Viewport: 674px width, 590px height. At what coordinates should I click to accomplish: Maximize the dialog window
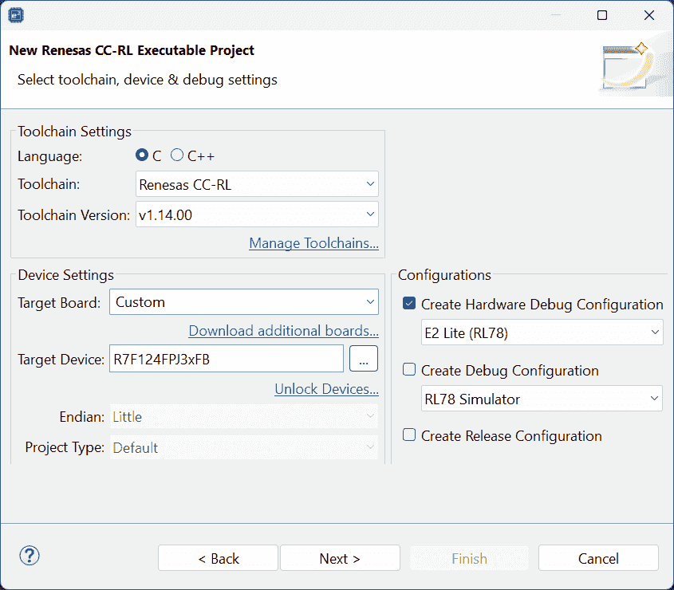pyautogui.click(x=602, y=15)
